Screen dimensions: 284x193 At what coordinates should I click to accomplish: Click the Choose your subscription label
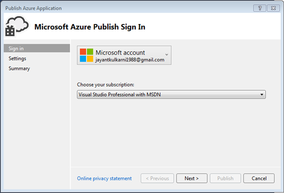coord(106,85)
